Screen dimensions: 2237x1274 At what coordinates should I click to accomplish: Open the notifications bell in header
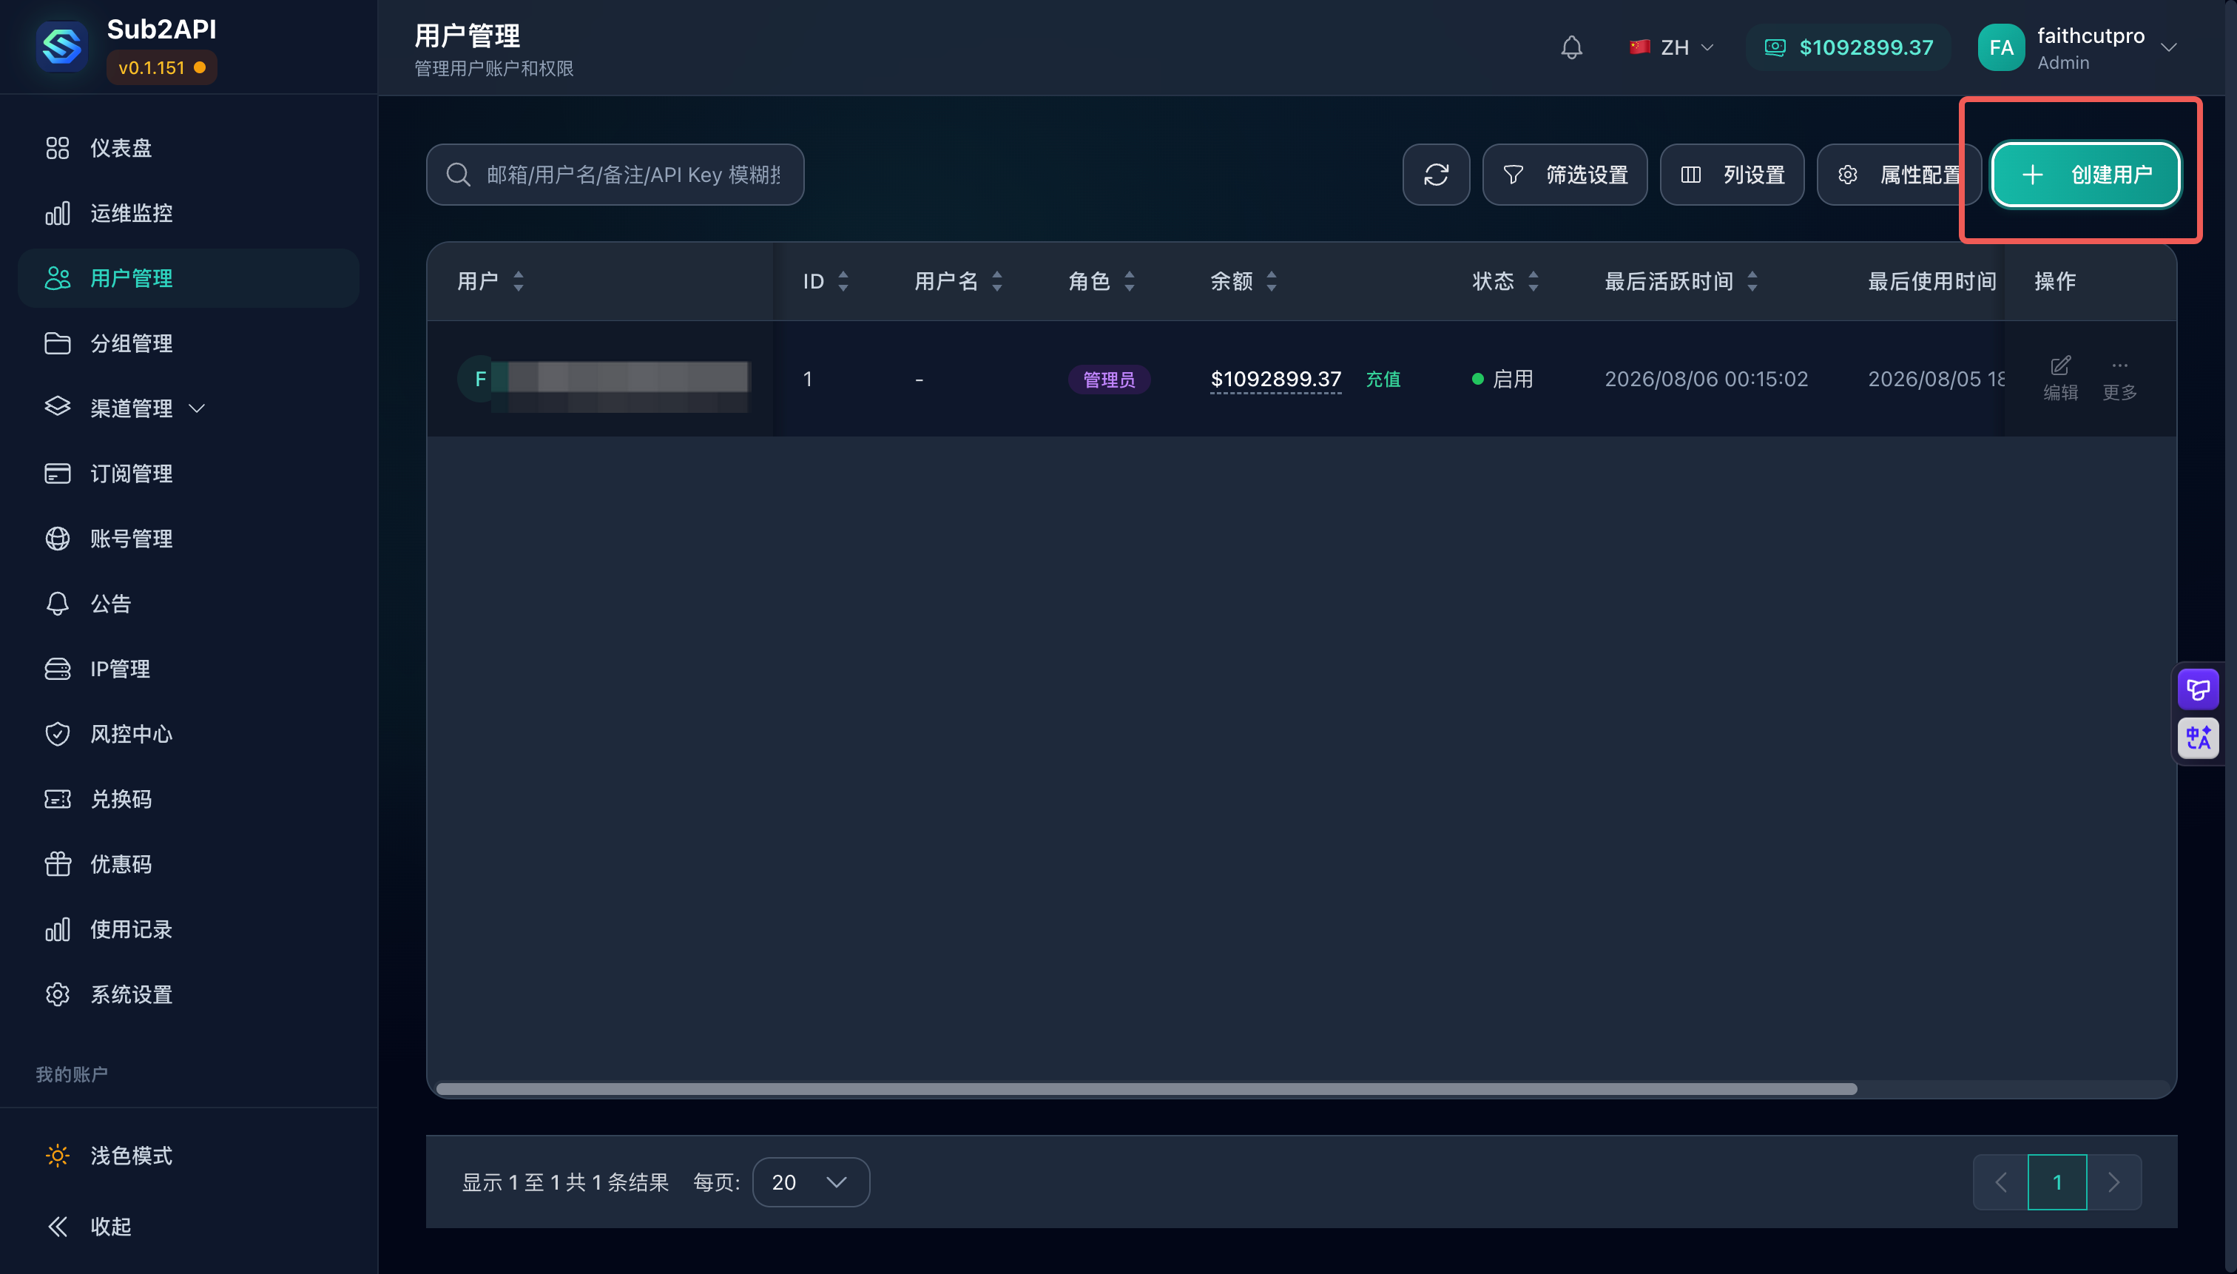point(1571,47)
